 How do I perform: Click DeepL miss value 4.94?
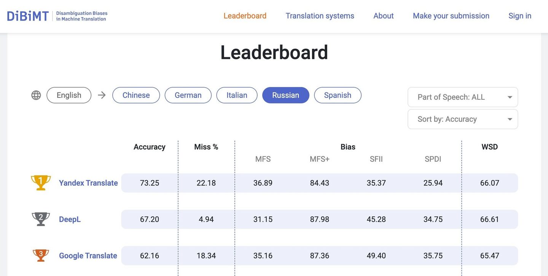click(206, 220)
